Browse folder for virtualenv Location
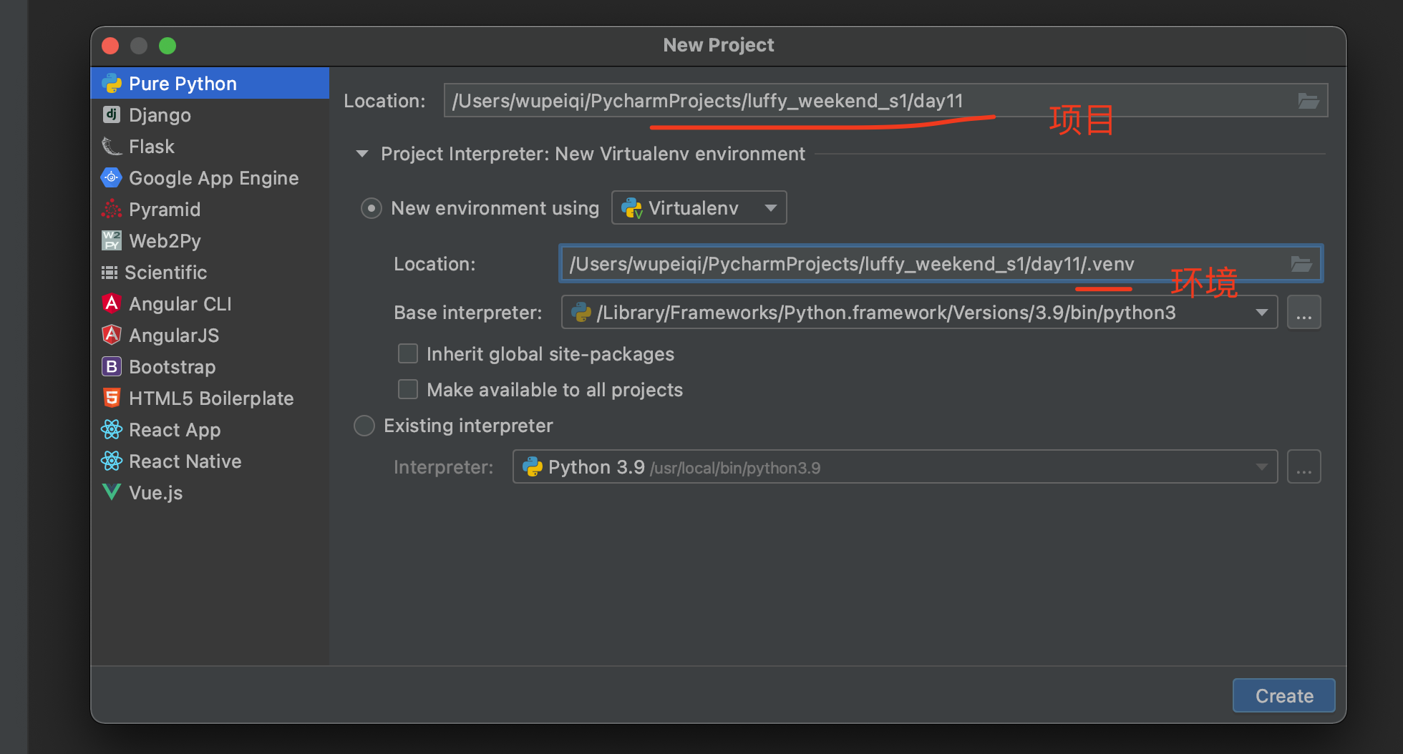1403x754 pixels. pyautogui.click(x=1301, y=264)
